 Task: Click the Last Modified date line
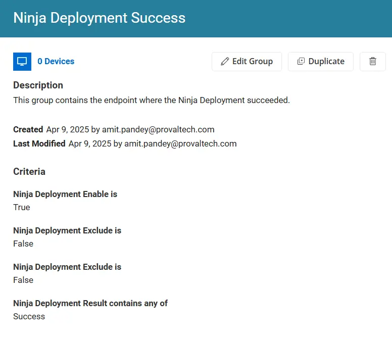click(125, 144)
